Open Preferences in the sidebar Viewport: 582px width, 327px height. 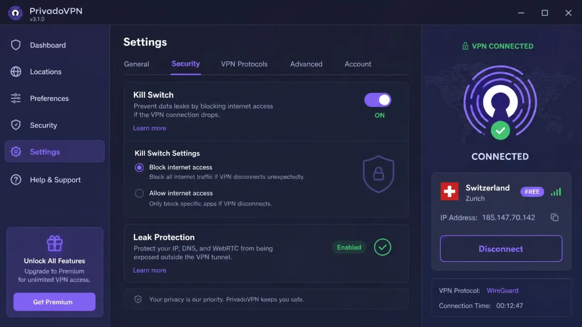pyautogui.click(x=54, y=98)
